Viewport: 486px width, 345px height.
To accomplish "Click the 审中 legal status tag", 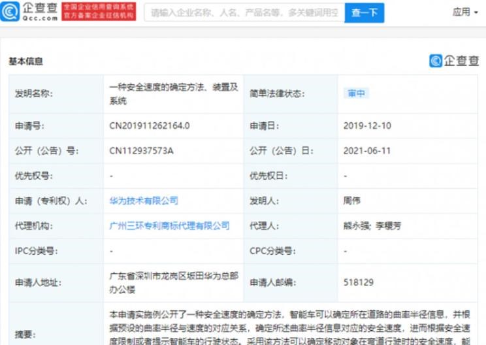I will pyautogui.click(x=357, y=93).
